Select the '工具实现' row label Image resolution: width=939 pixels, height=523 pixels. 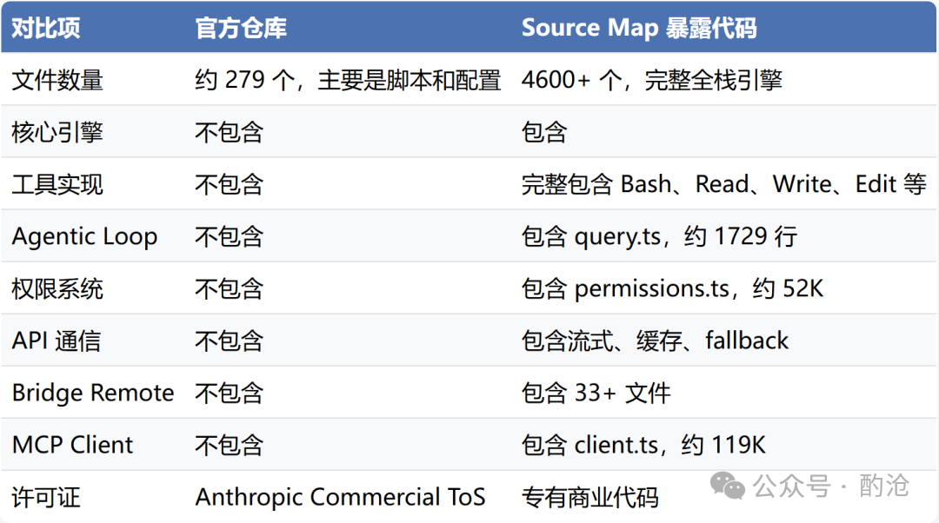click(57, 184)
